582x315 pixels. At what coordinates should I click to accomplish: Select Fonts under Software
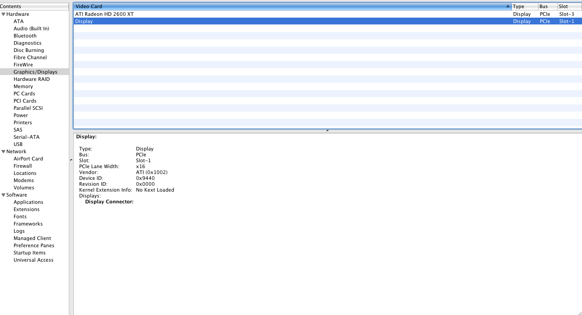[20, 216]
